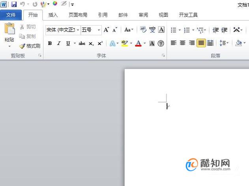Click the Format Painter (格式刷) button
Screen dimensions: 249x186
(x=30, y=46)
